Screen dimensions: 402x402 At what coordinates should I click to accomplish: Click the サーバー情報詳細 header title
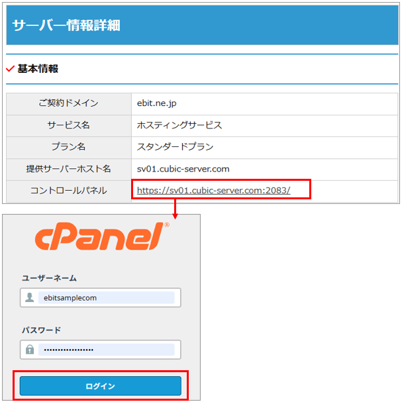coord(66,26)
